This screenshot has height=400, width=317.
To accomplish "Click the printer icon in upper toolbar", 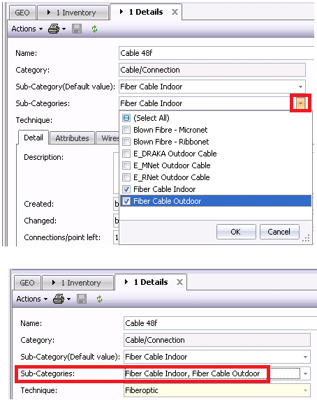I will tap(54, 29).
